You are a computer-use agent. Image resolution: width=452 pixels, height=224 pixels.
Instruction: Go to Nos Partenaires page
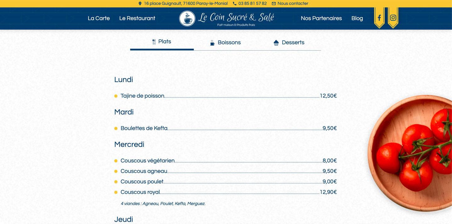(321, 18)
